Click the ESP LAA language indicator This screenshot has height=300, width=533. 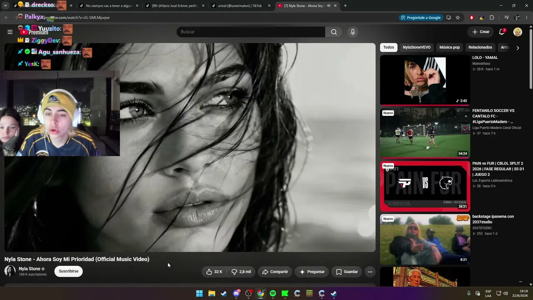pyautogui.click(x=488, y=293)
